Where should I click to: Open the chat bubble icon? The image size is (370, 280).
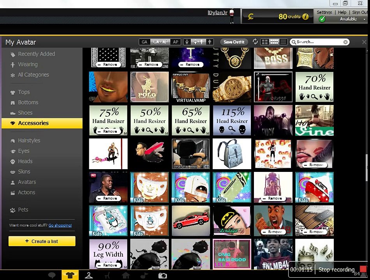coord(52,275)
